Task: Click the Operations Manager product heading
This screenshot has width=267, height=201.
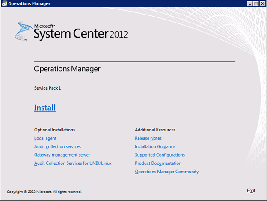Action: 67,69
